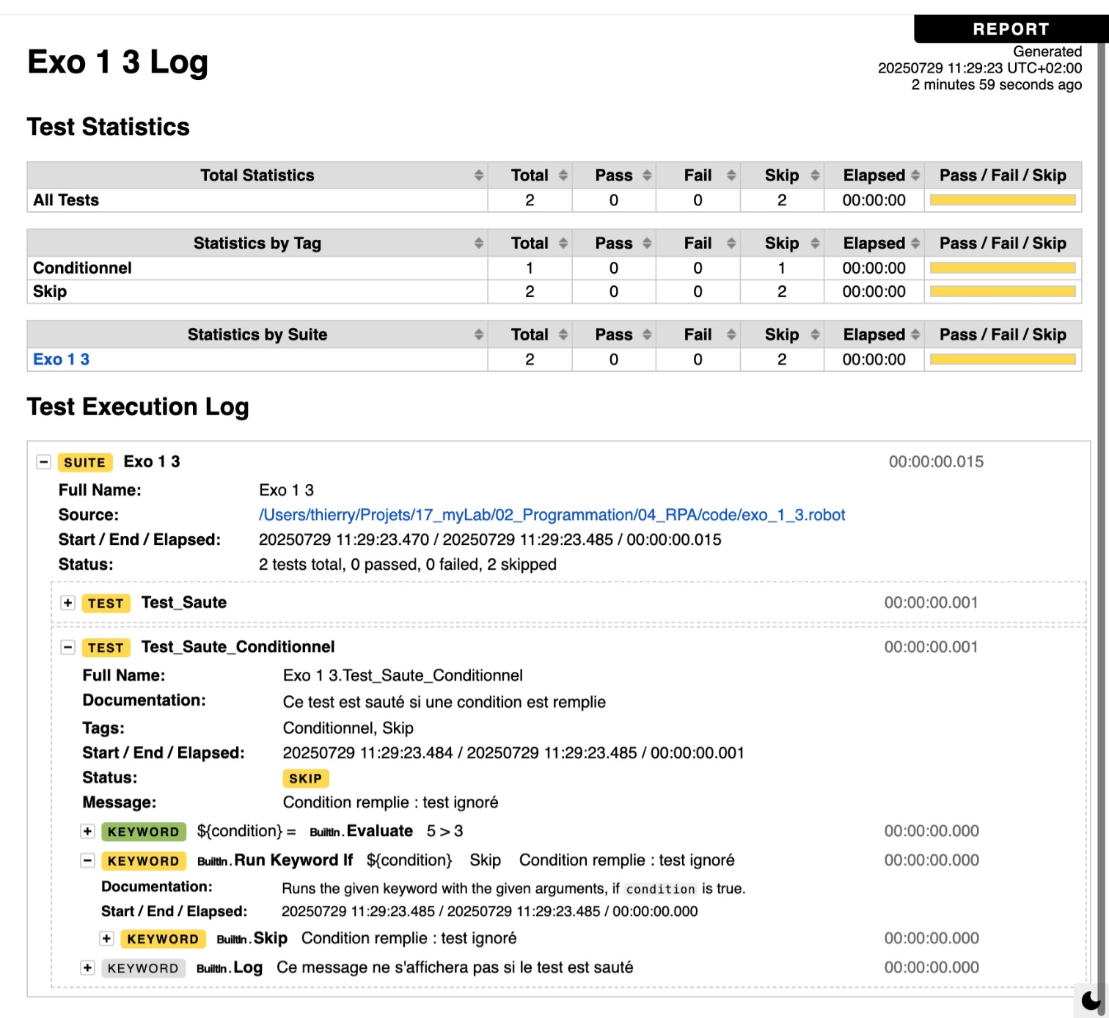Image resolution: width=1109 pixels, height=1018 pixels.
Task: Open Exo 1 3 suite statistics link
Action: click(61, 359)
